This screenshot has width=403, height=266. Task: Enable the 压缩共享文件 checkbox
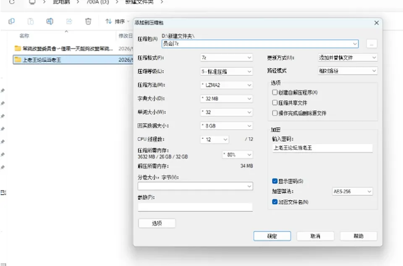tap(275, 103)
